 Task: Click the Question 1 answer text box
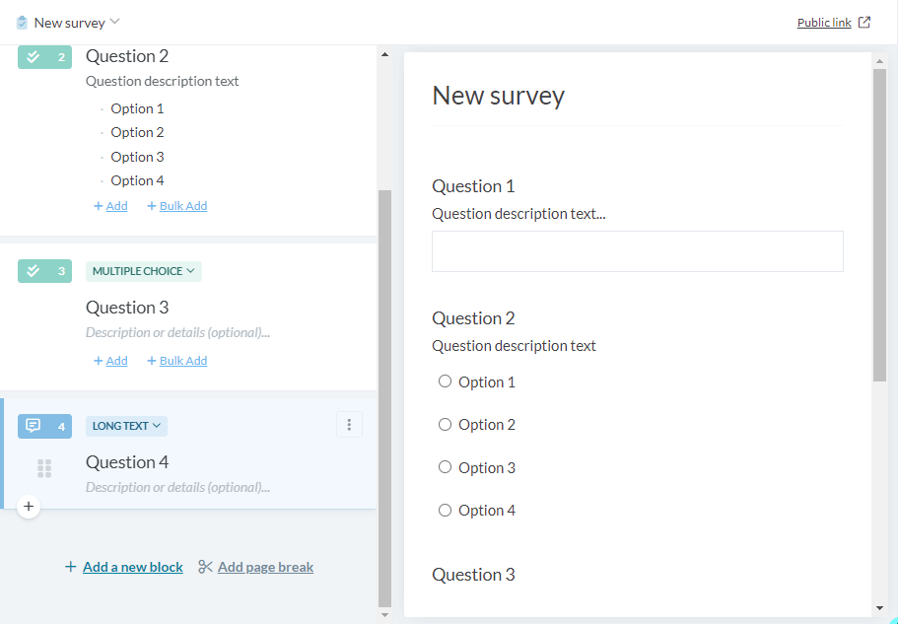coord(638,251)
